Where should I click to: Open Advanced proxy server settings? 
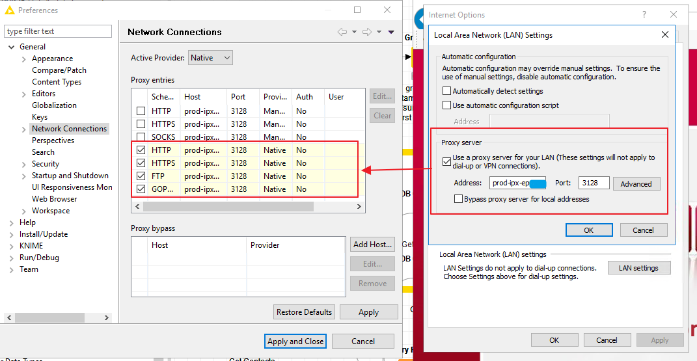click(x=636, y=184)
